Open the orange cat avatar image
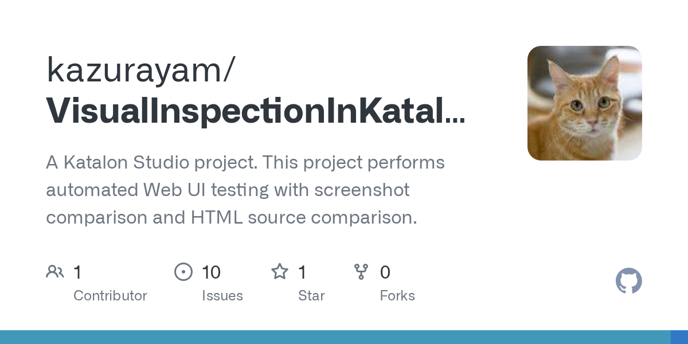Viewport: 688px width, 344px height. click(x=584, y=103)
